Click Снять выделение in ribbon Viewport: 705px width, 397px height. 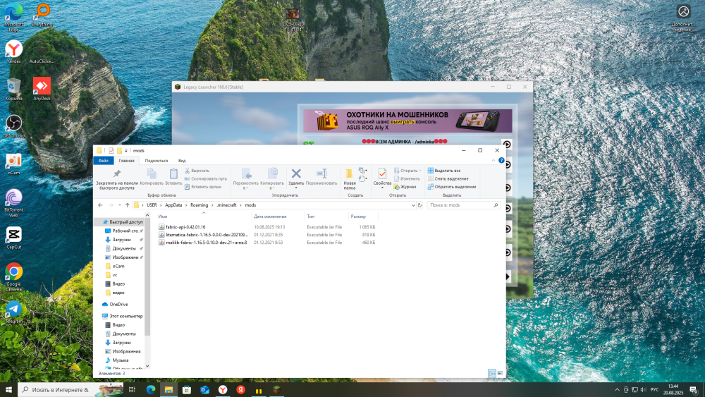point(448,178)
